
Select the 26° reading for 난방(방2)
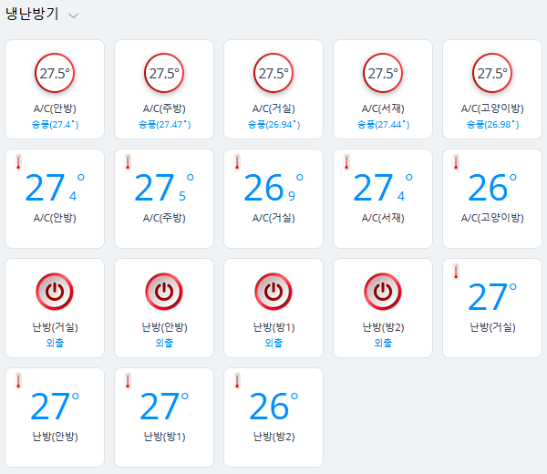[273, 406]
